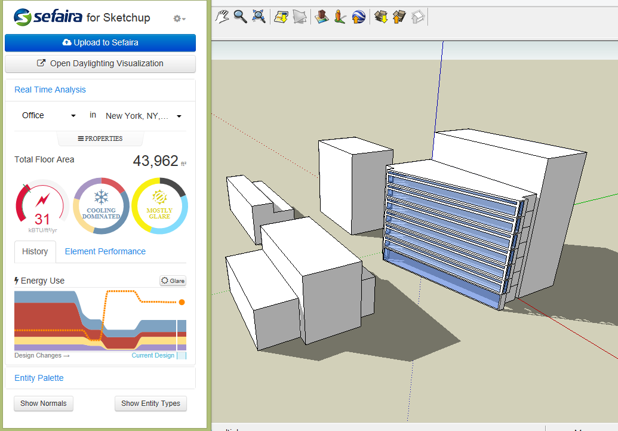Click the Add Location map icon
The height and width of the screenshot is (431, 618).
(x=321, y=16)
